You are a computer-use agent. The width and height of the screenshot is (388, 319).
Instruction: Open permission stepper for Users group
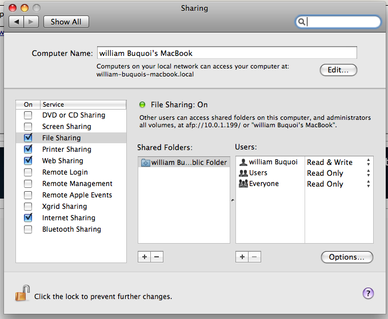point(369,173)
